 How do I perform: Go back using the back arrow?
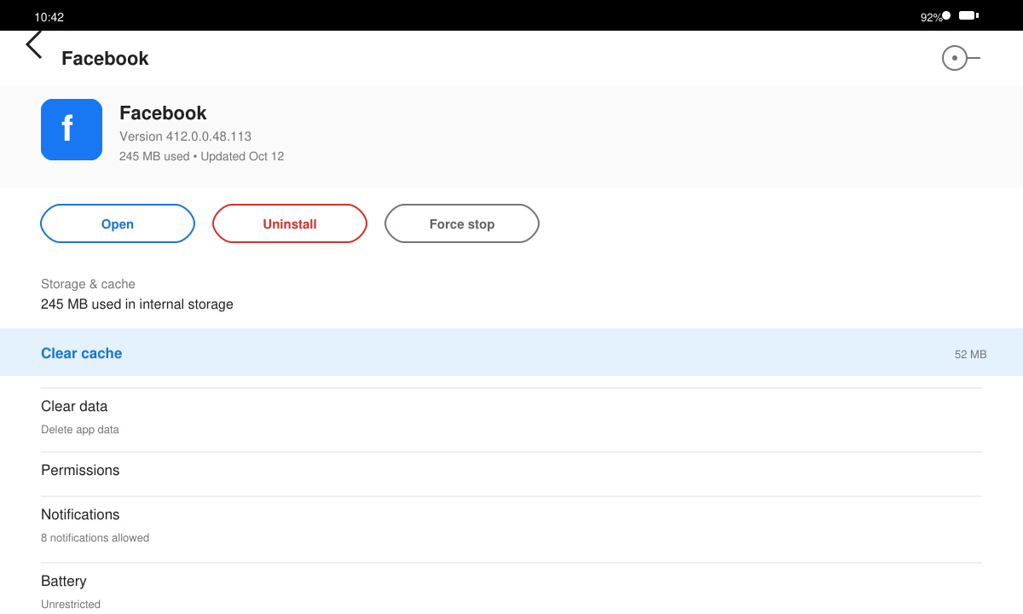(34, 45)
